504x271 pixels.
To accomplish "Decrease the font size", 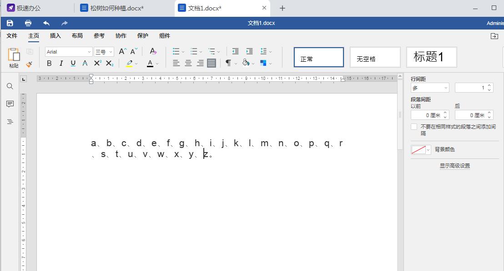I will 134,51.
